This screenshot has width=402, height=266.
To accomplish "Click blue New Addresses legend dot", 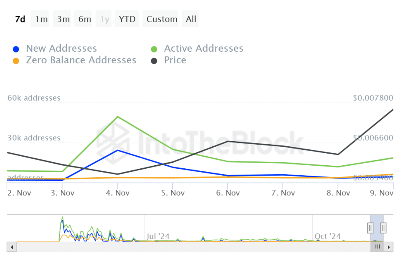I will tap(16, 49).
